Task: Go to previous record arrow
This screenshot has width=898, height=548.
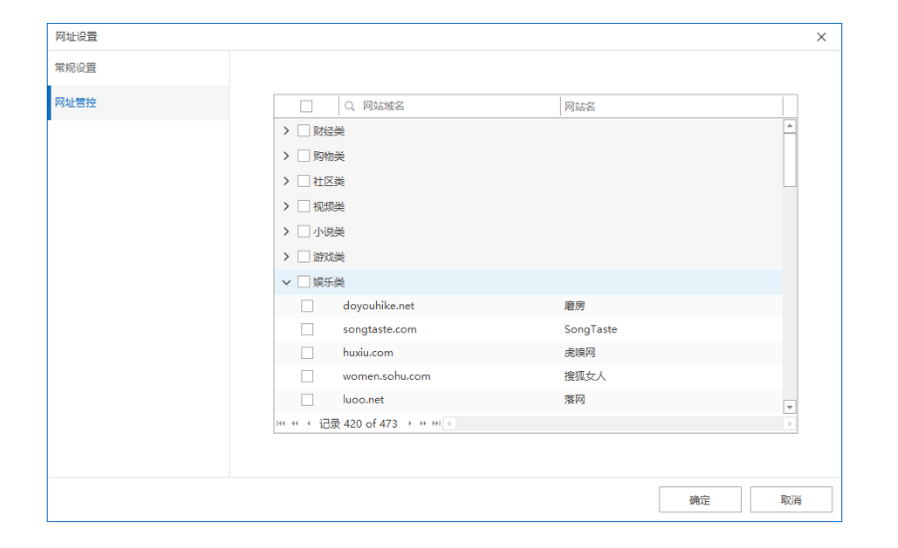Action: pyautogui.click(x=308, y=424)
